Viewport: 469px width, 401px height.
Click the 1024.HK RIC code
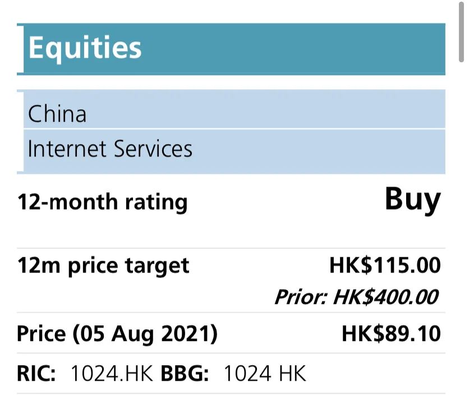coord(112,374)
